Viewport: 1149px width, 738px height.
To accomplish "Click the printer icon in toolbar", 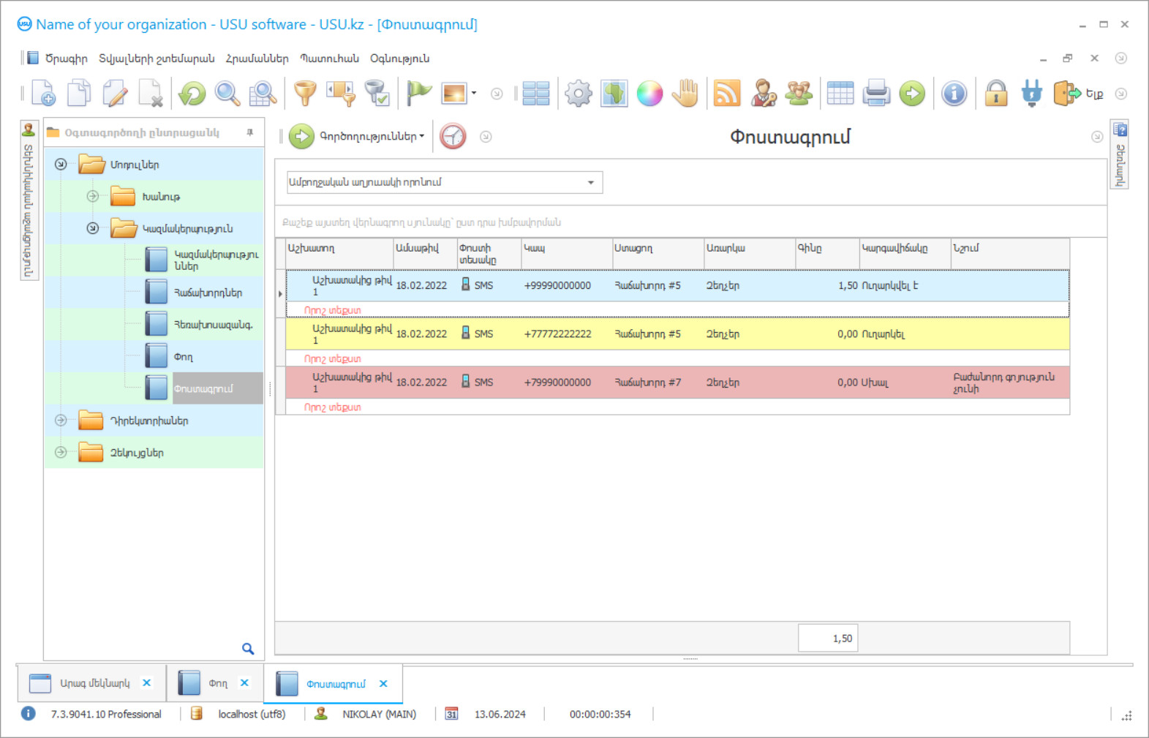I will pyautogui.click(x=875, y=94).
